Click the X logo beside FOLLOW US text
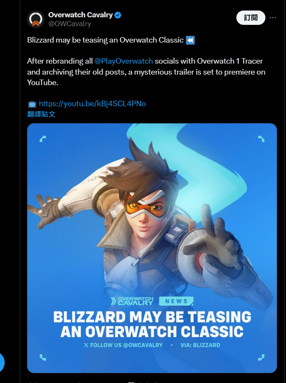This screenshot has width=286, height=383. (86, 345)
